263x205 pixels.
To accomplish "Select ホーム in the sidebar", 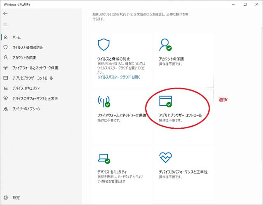I will [x=16, y=37].
